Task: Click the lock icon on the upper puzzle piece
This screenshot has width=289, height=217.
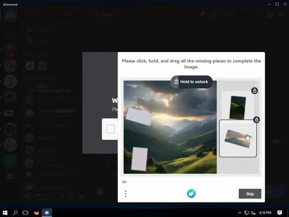Action: click(255, 91)
